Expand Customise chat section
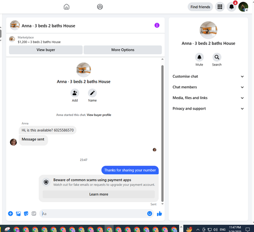The height and width of the screenshot is (232, 254). tap(208, 76)
